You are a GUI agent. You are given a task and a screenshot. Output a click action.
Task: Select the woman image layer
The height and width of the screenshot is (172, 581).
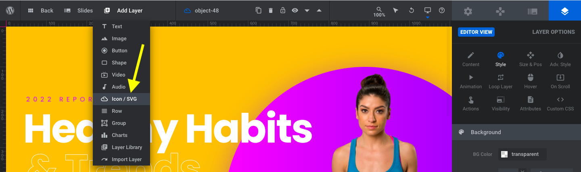(375, 123)
